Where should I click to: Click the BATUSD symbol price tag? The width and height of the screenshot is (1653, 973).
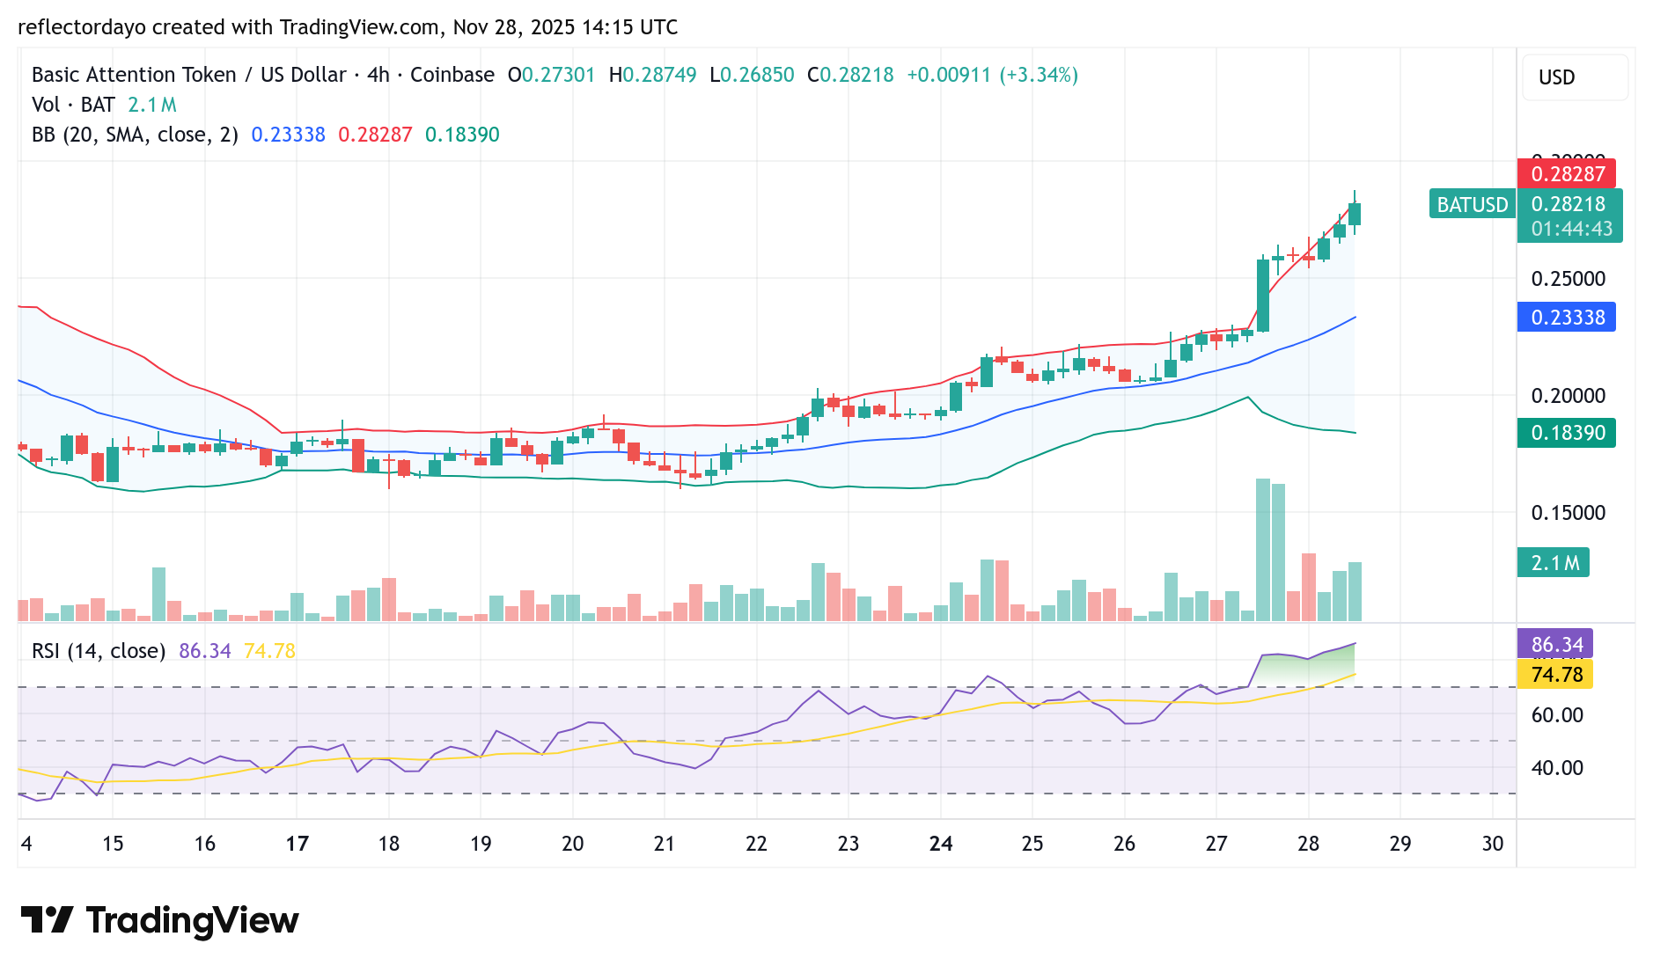click(1472, 204)
